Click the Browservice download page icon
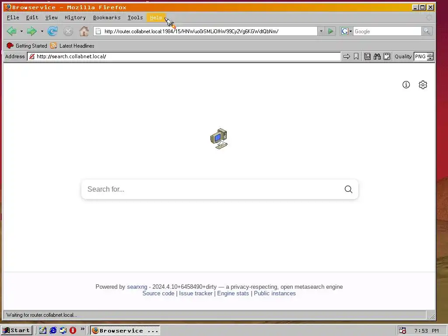This screenshot has width=448, height=336. (367, 56)
